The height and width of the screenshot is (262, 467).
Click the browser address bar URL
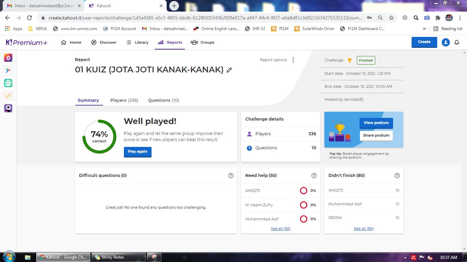[205, 18]
